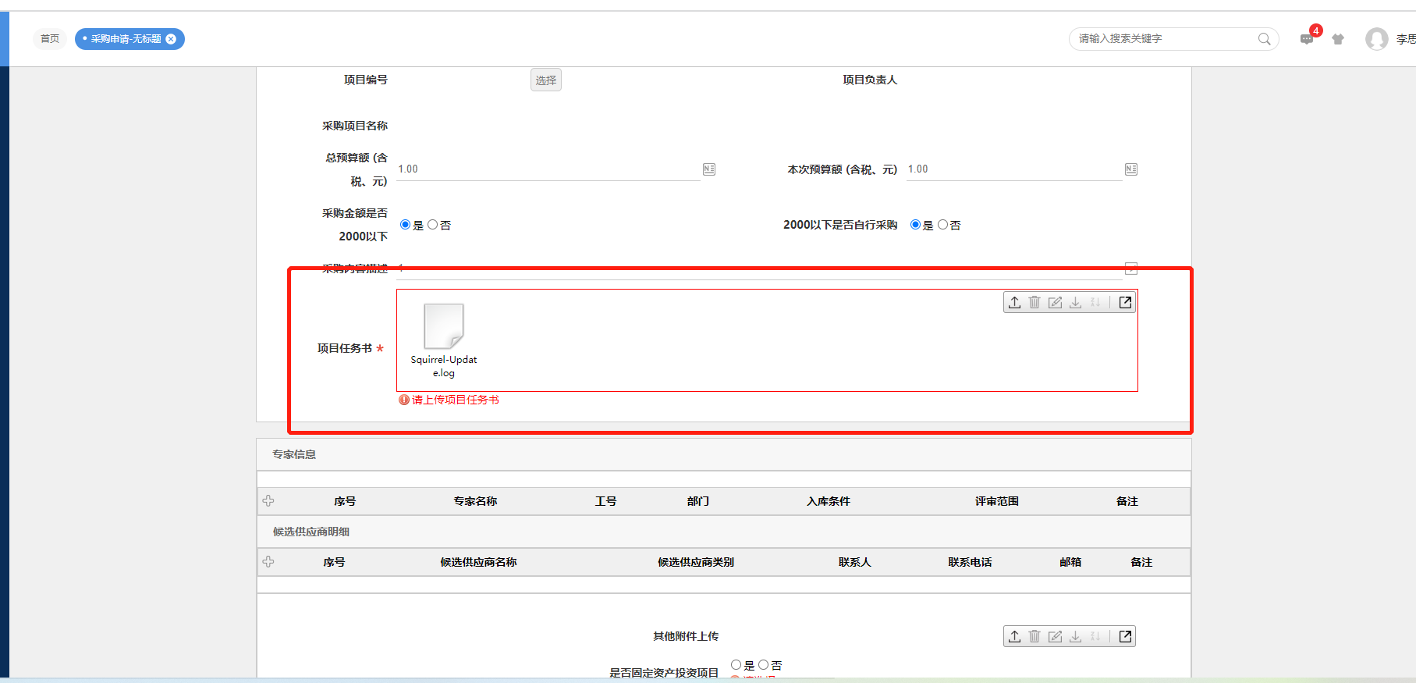Add a row to 候选供应商明细 table
The width and height of the screenshot is (1416, 683).
pos(268,562)
